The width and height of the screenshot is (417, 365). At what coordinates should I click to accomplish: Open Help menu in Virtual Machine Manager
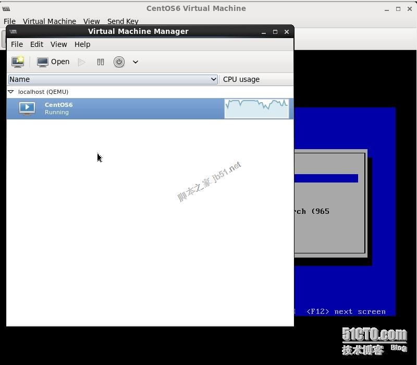(82, 44)
